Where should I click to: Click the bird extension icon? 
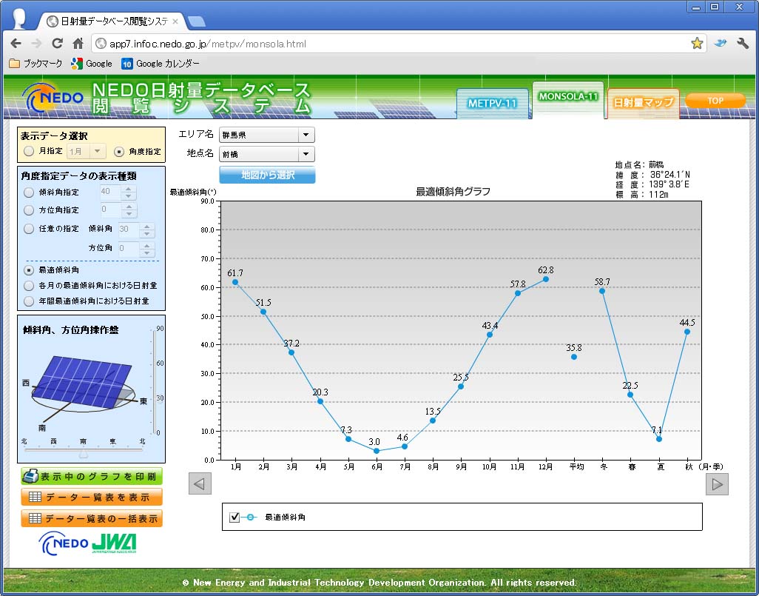tap(721, 43)
